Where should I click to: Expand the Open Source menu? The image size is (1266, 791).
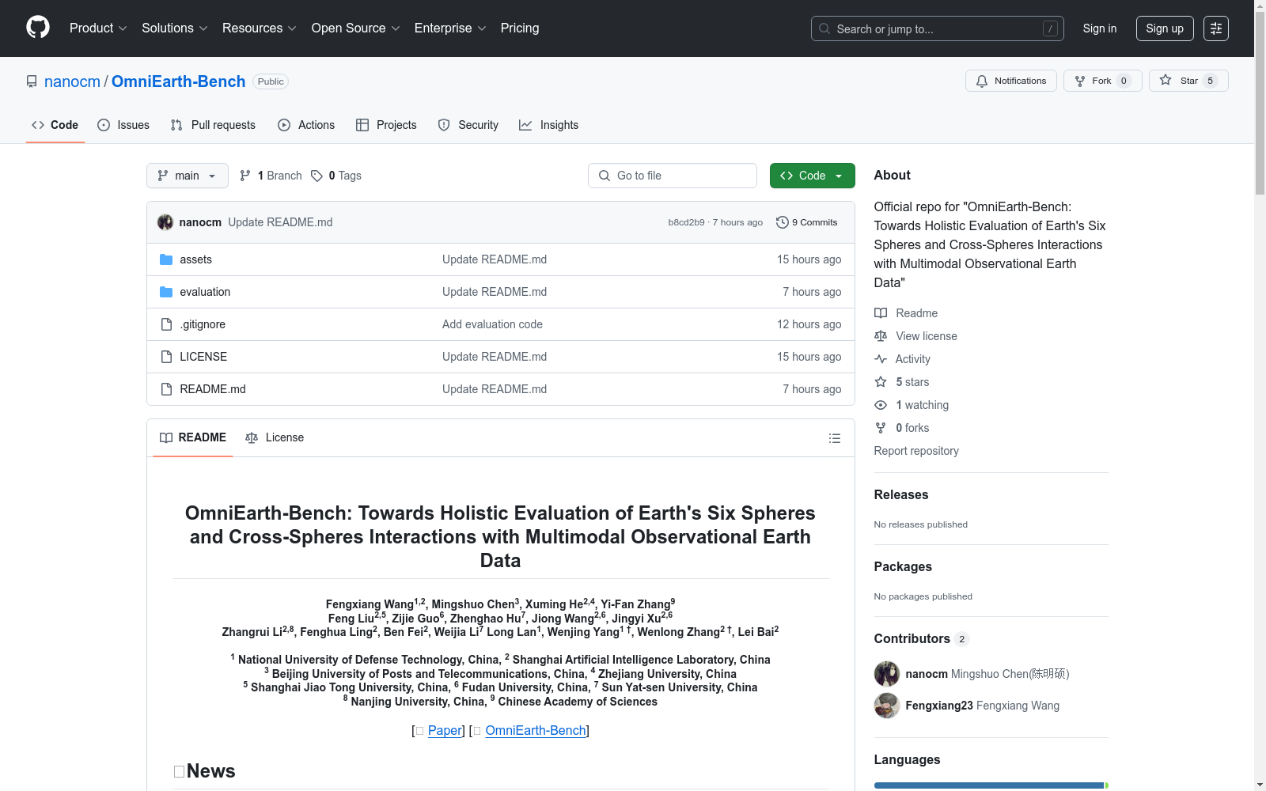tap(356, 28)
